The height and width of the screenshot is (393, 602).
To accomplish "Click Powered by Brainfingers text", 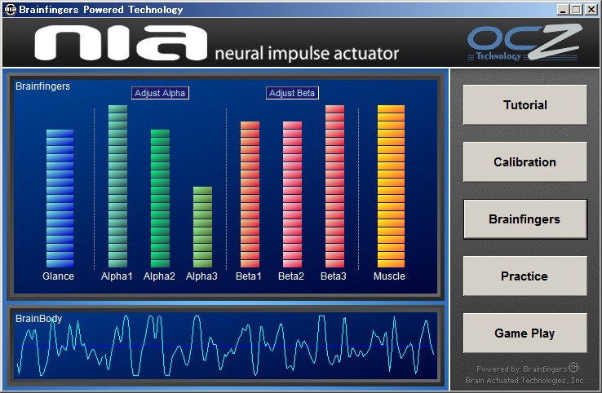I will coord(527,369).
